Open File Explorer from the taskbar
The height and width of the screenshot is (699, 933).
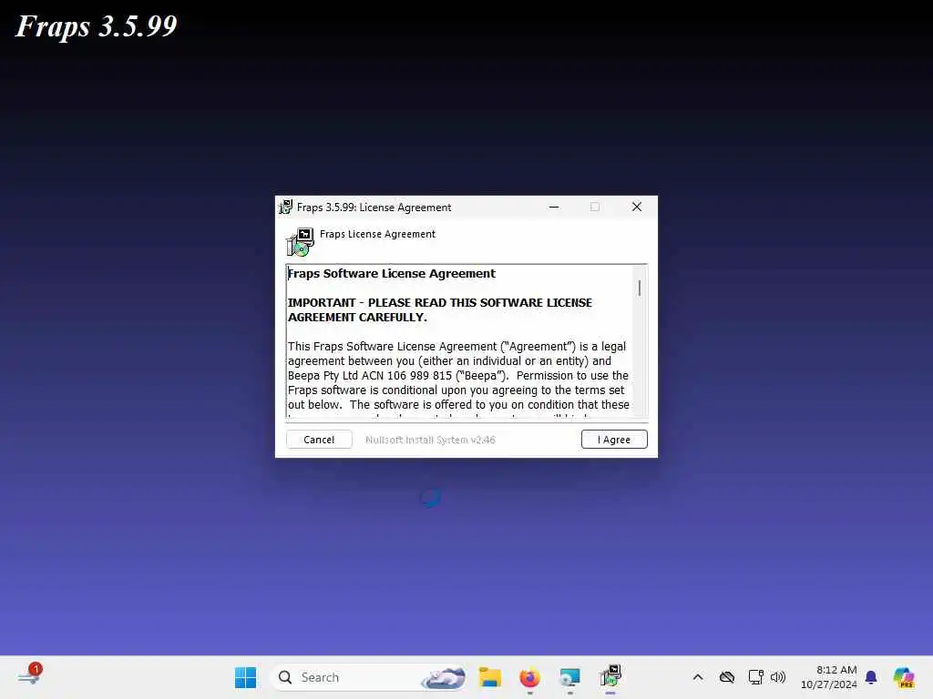(x=489, y=677)
